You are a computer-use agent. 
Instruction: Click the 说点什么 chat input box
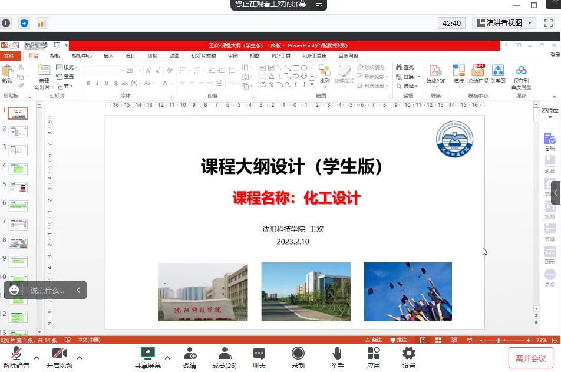coord(47,290)
